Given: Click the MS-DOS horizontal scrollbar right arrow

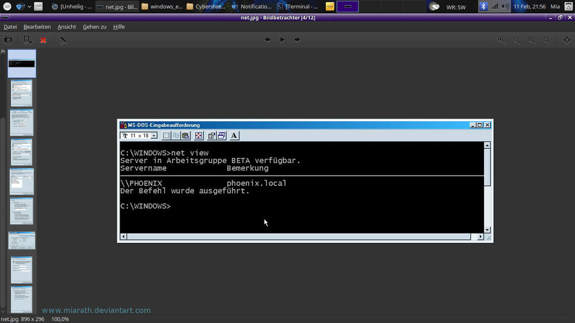Looking at the screenshot, I should tap(481, 236).
